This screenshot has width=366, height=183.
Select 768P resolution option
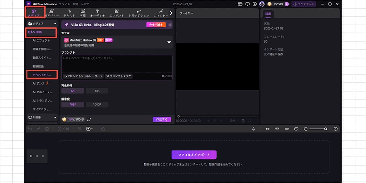coord(73,105)
